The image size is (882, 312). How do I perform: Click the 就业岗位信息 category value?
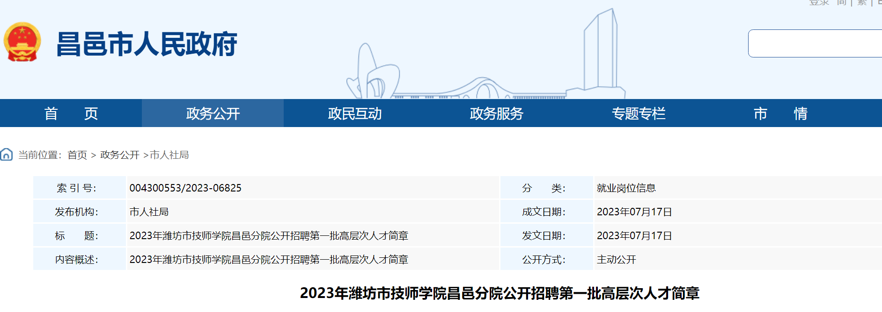point(626,188)
